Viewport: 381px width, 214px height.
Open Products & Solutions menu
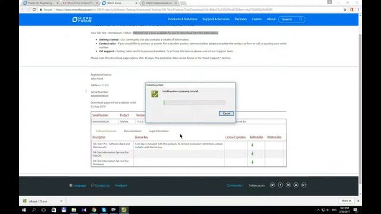point(182,19)
